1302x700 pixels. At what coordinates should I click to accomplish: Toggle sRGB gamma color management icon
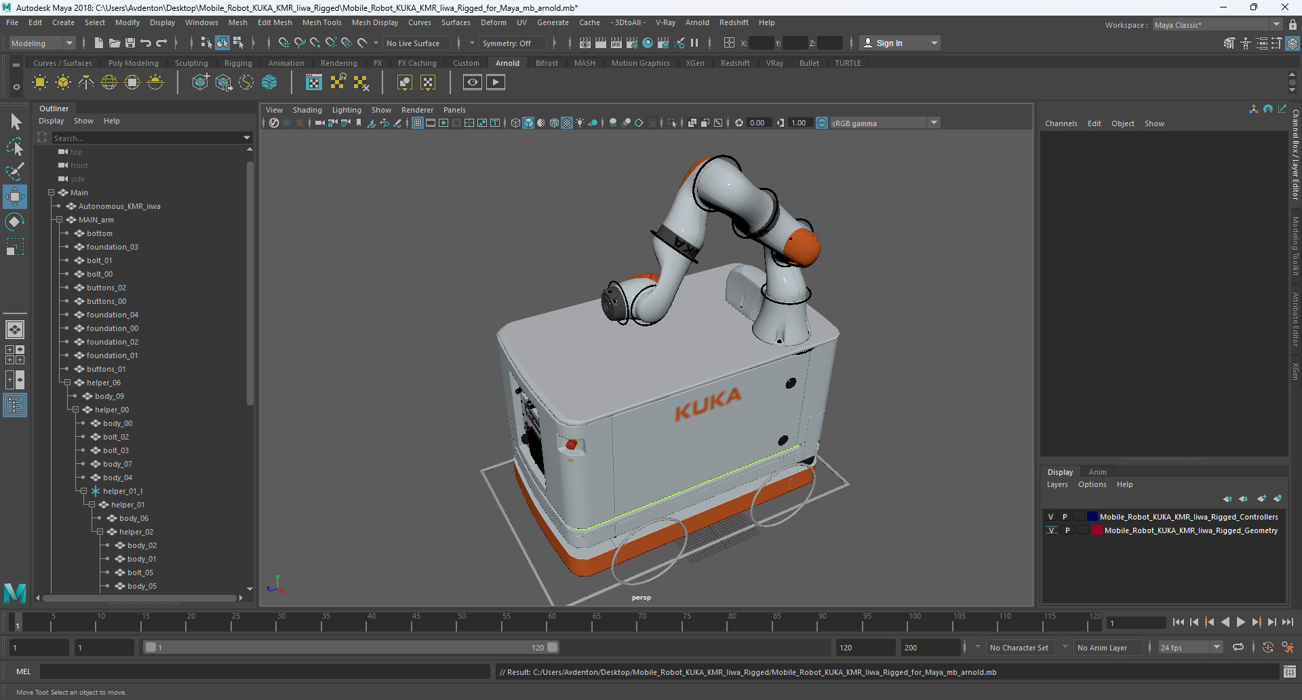tap(822, 123)
